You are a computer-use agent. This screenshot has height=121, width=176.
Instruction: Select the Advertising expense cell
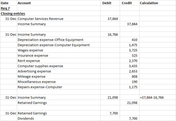pos(58,71)
